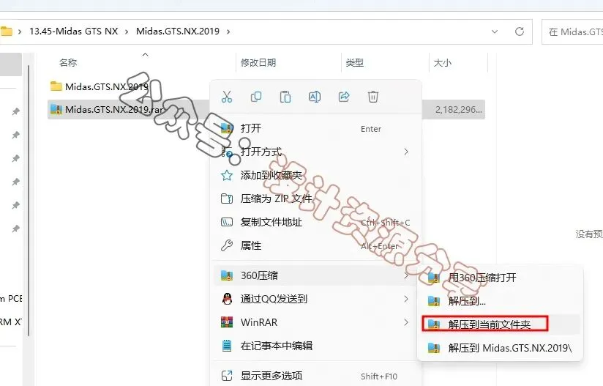
Task: Click the Delete trash icon
Action: pos(373,97)
